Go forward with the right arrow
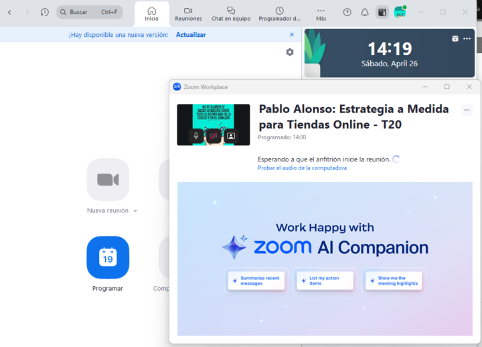The height and width of the screenshot is (347, 482). pyautogui.click(x=27, y=12)
